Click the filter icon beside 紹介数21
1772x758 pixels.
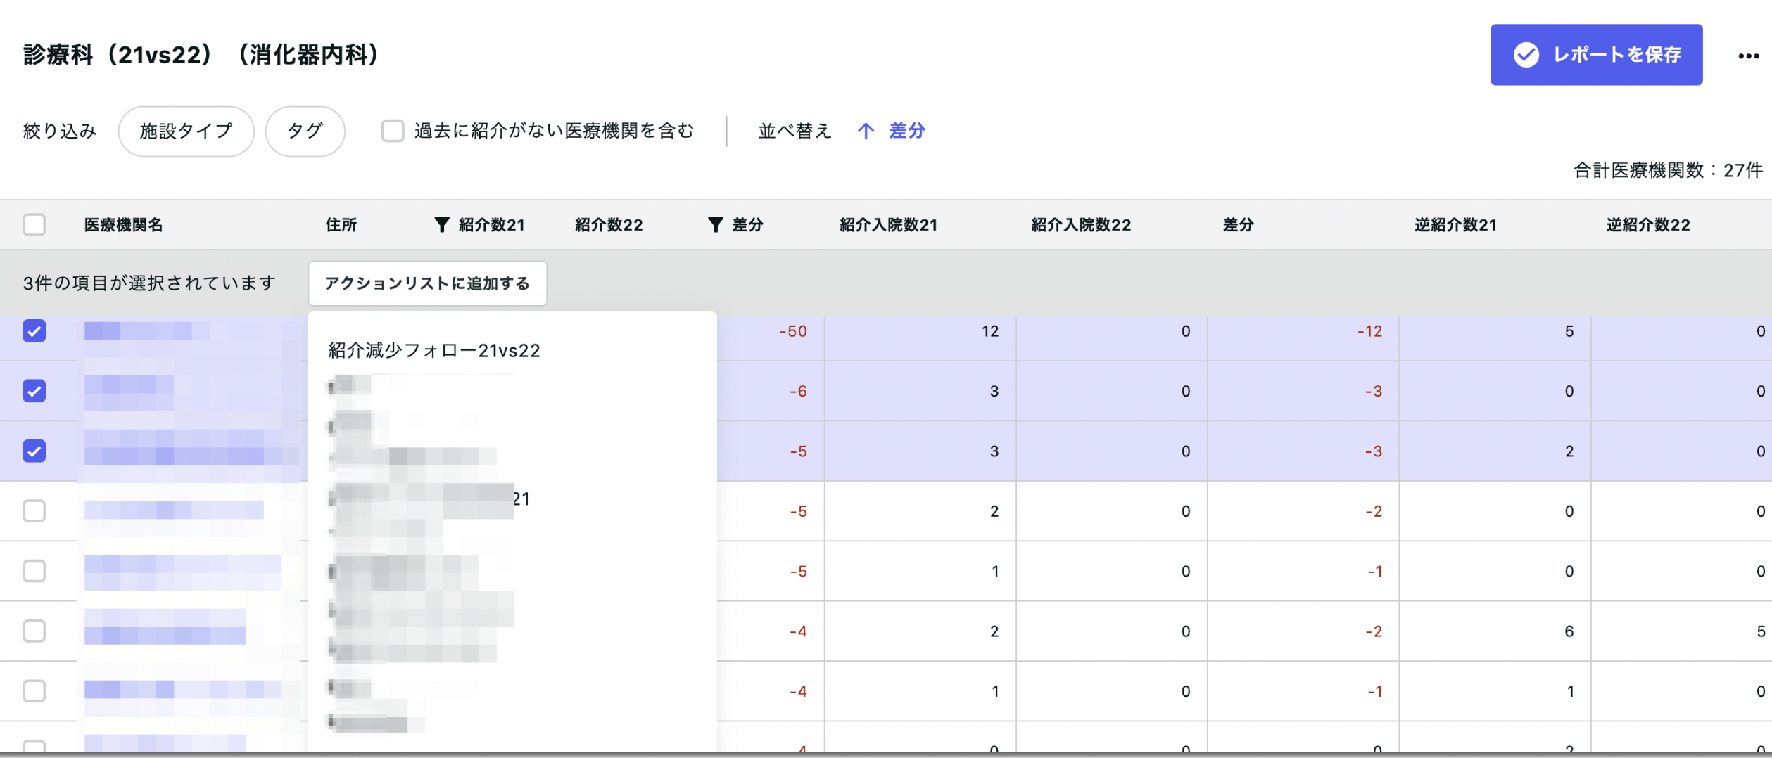click(x=441, y=224)
